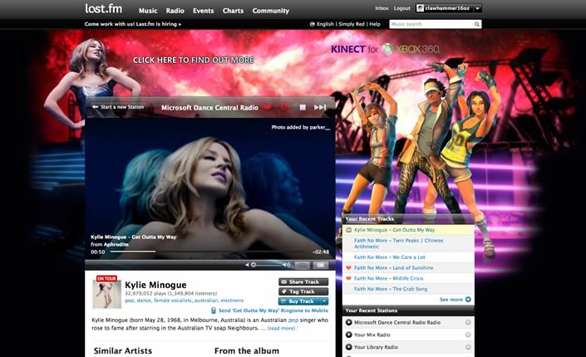This screenshot has height=357, width=586.
Task: Play Your Library Radio station
Action: pos(348,347)
